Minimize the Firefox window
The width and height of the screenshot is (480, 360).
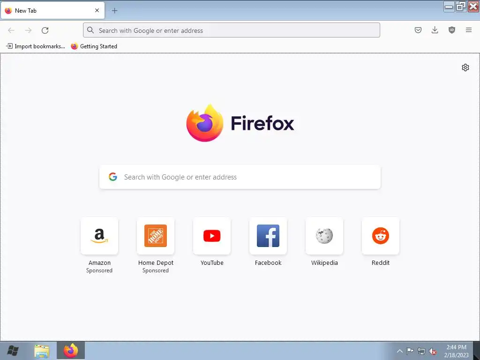449,7
